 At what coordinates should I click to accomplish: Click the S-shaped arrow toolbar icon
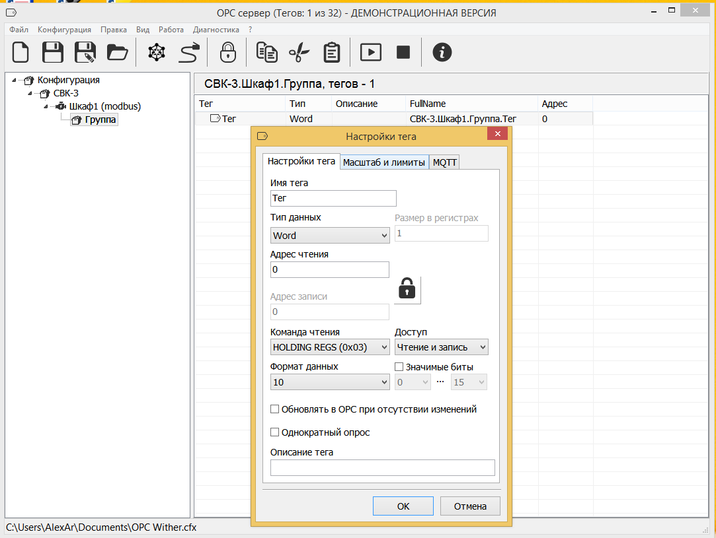coord(189,52)
